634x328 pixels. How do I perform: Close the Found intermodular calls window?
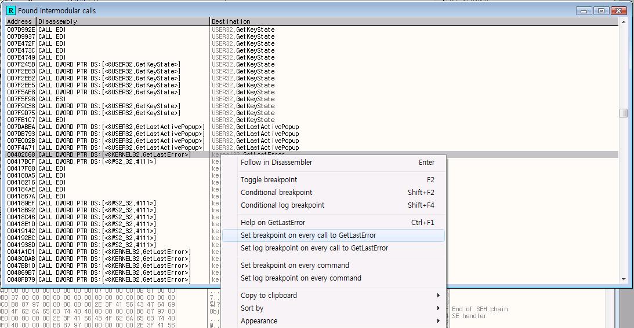tap(619, 11)
